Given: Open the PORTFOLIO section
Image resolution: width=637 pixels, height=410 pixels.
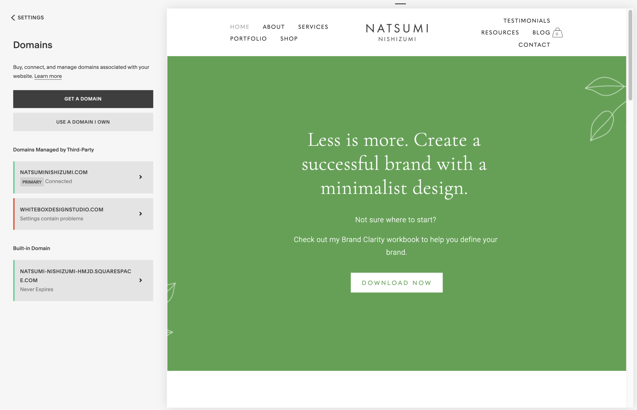Looking at the screenshot, I should (248, 39).
